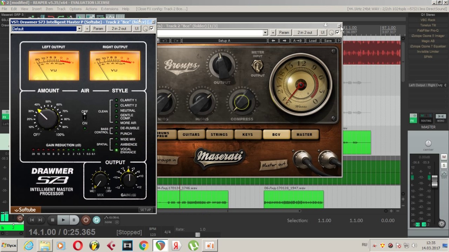This screenshot has height=252, width=449.
Task: Select the BGV group in Maserati
Action: pyautogui.click(x=276, y=134)
